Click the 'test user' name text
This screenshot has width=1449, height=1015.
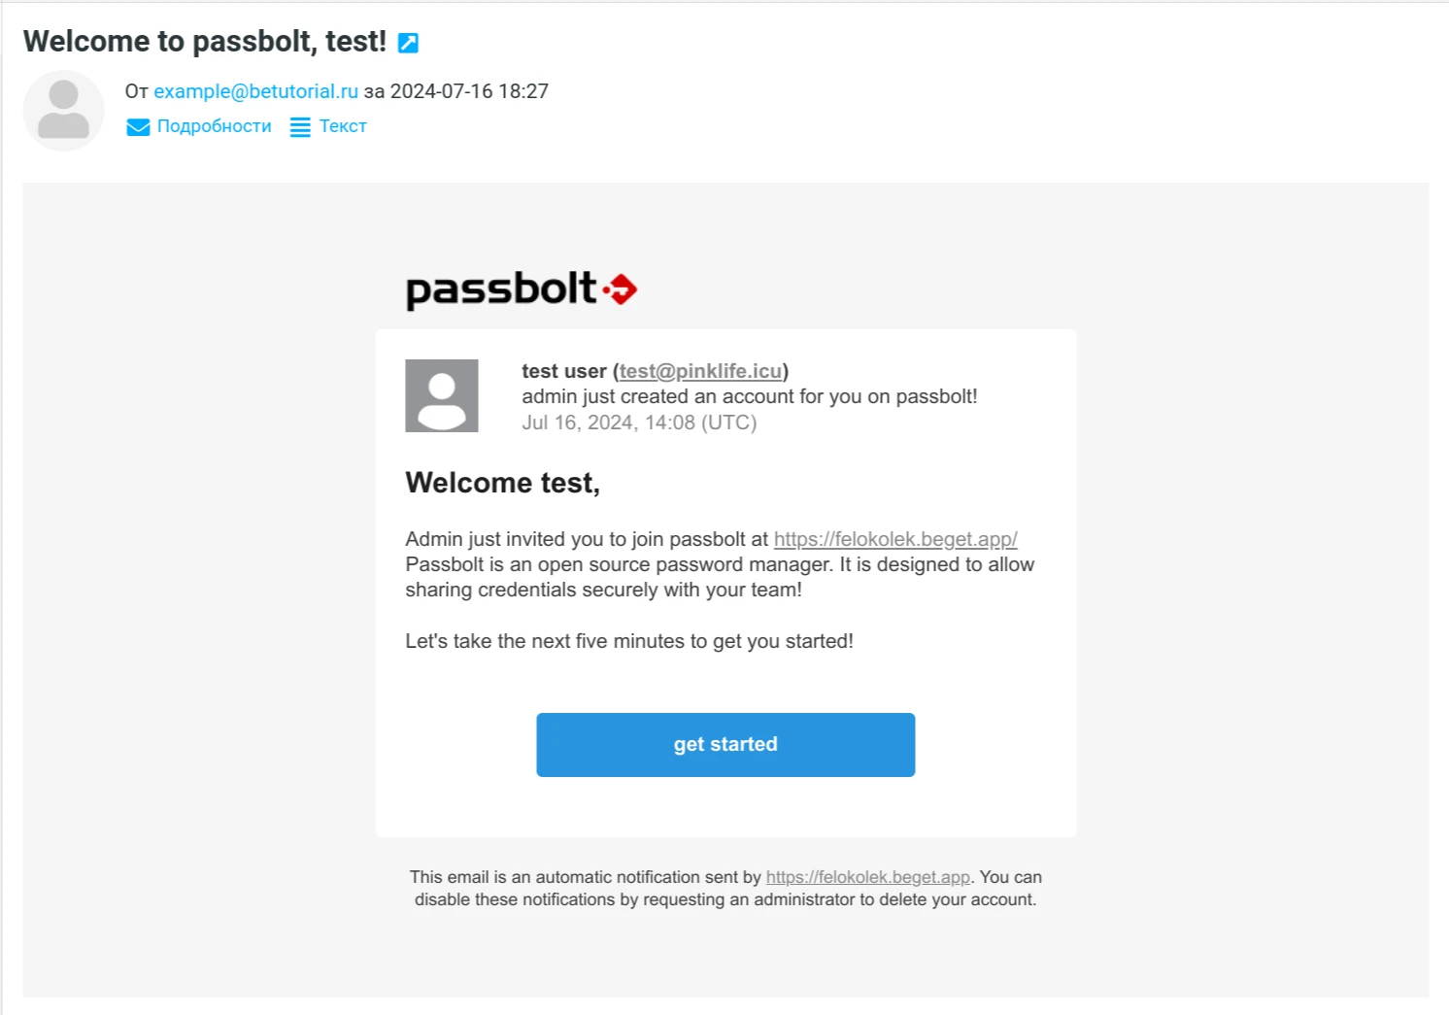(x=563, y=371)
